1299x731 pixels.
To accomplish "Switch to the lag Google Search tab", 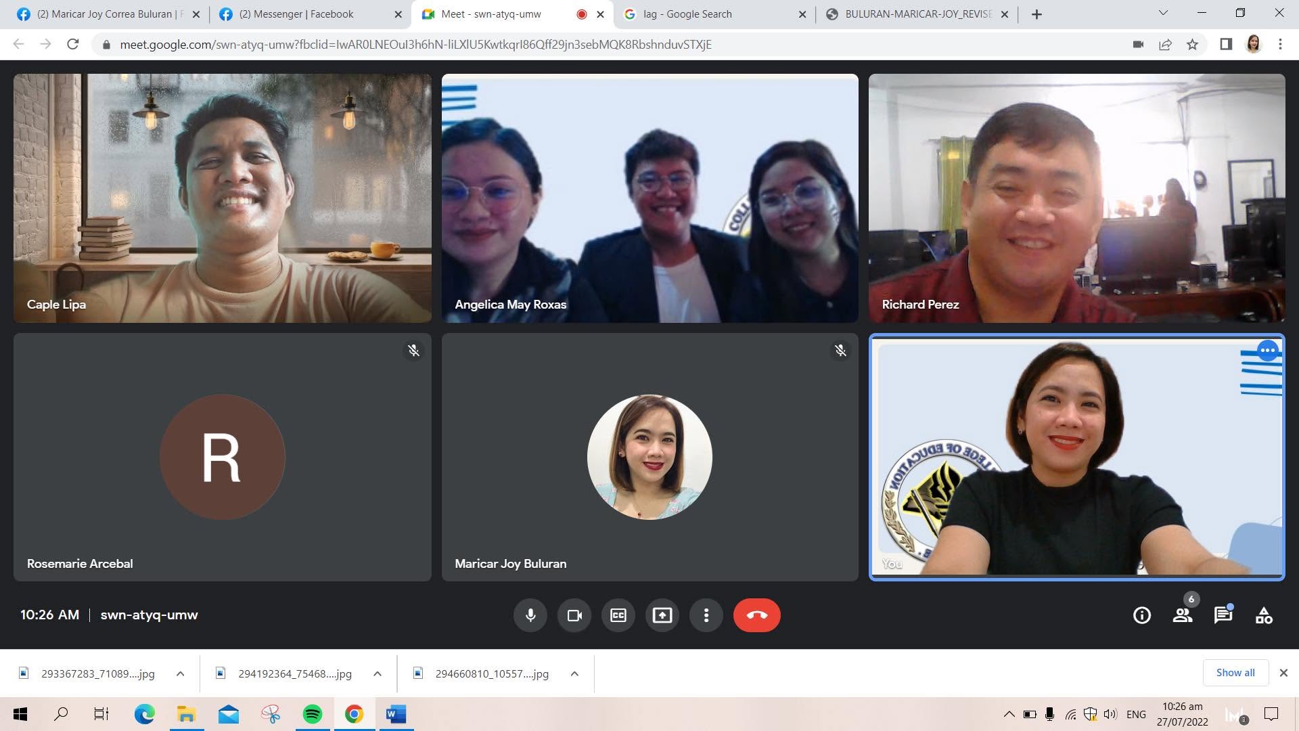I will (x=714, y=14).
